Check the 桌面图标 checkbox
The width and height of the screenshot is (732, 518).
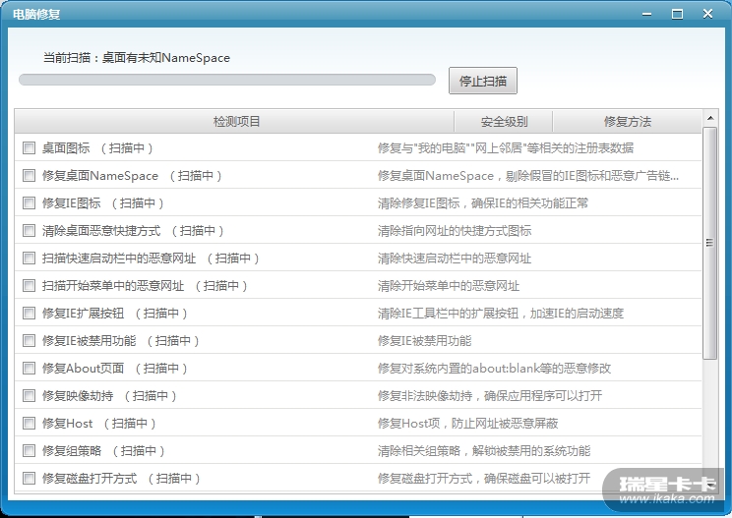click(x=29, y=148)
